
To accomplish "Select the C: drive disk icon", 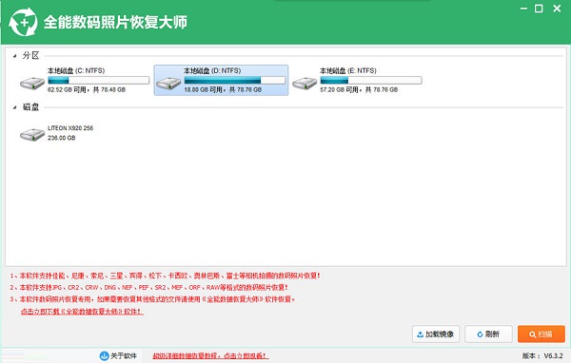I will 32,84.
